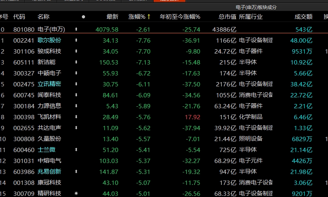Click the marker icon beside 飞凯材料
328x197 pixels.
tap(76, 117)
